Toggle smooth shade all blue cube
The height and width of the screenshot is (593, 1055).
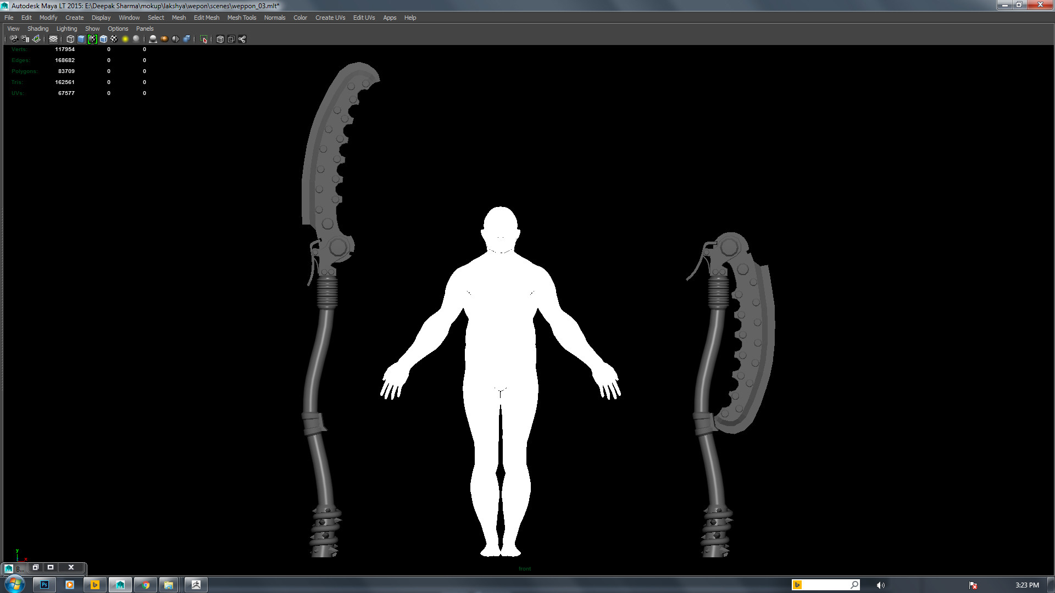81,39
